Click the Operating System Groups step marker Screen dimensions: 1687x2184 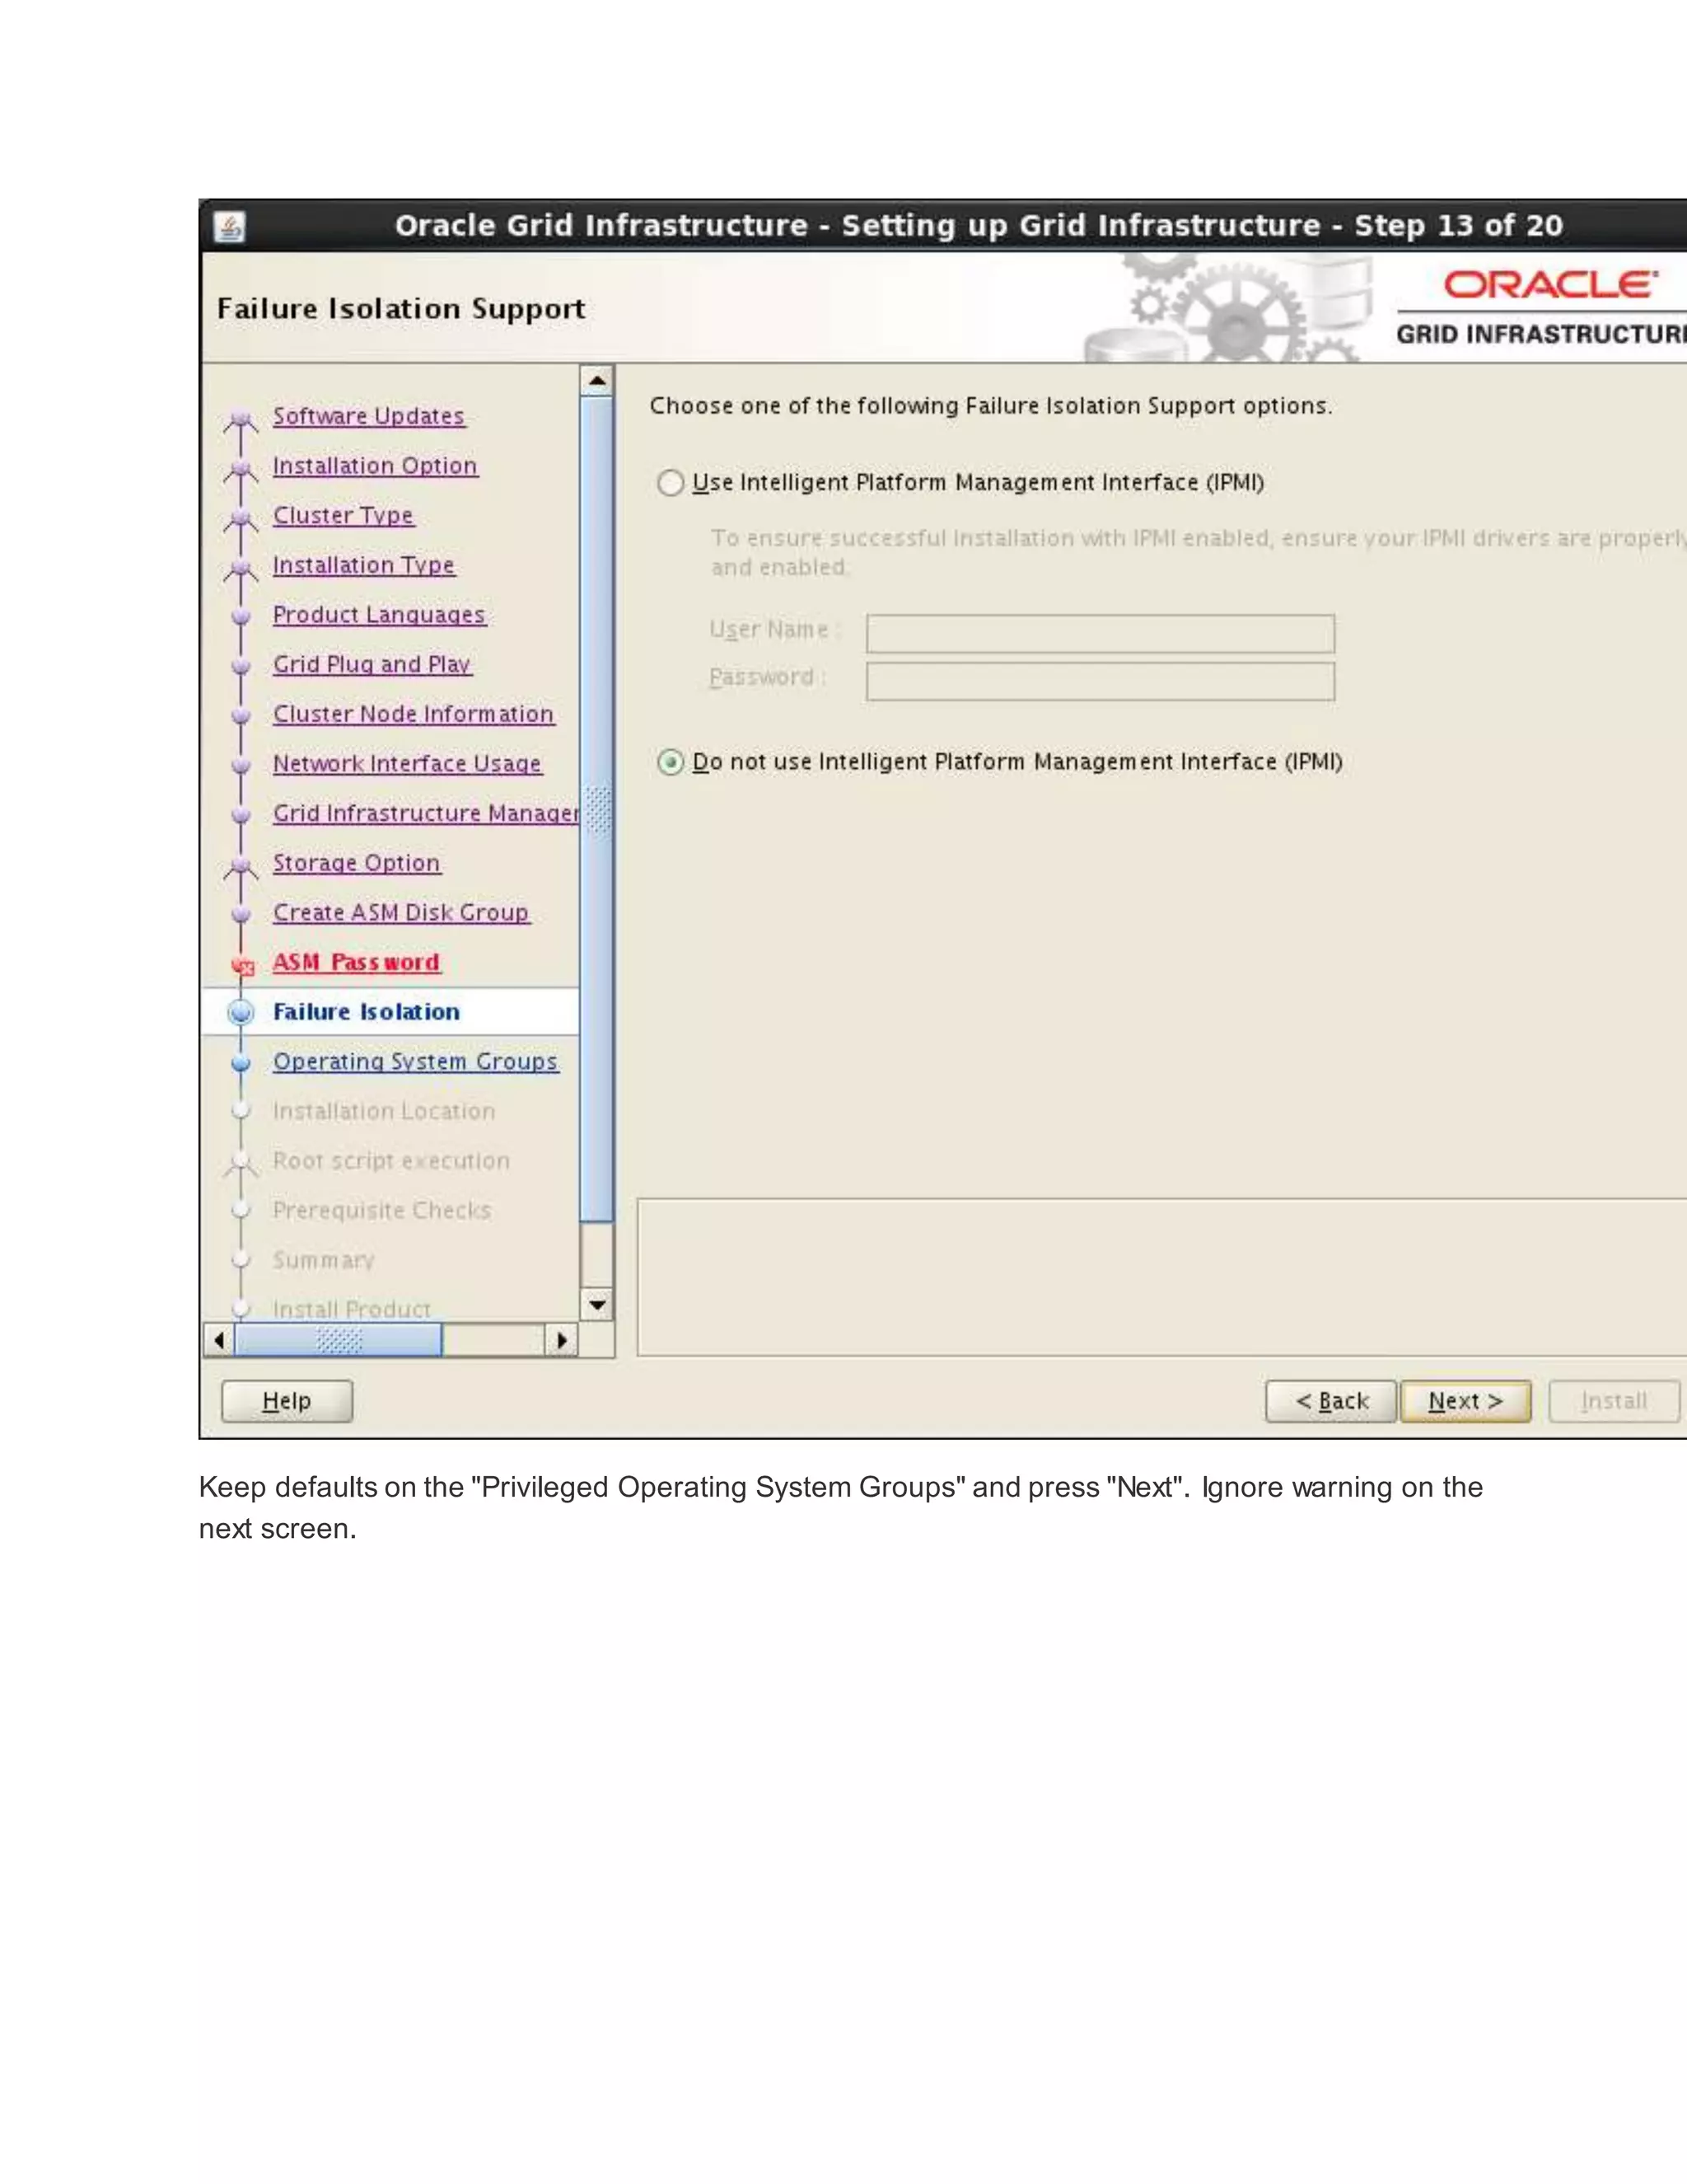coord(241,1063)
